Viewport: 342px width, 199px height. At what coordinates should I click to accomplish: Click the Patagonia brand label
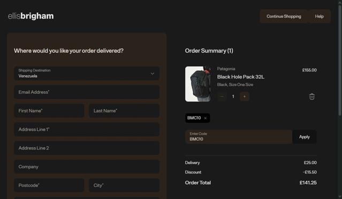[226, 69]
